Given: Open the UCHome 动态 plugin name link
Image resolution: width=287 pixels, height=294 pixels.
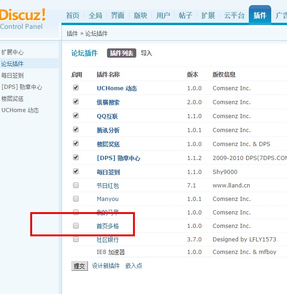Looking at the screenshot, I should [117, 88].
